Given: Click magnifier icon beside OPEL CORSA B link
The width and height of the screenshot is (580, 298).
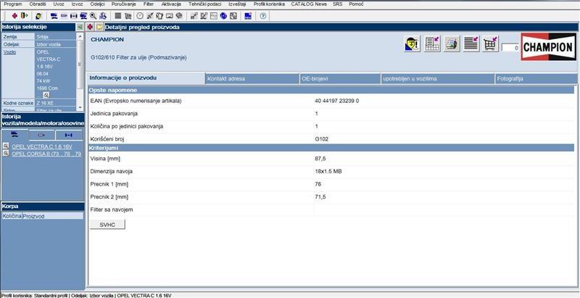Looking at the screenshot, I should (6, 153).
